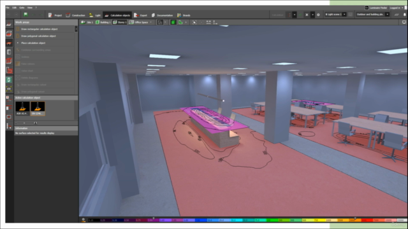Open the View menu
This screenshot has width=408, height=229.
(30, 8)
